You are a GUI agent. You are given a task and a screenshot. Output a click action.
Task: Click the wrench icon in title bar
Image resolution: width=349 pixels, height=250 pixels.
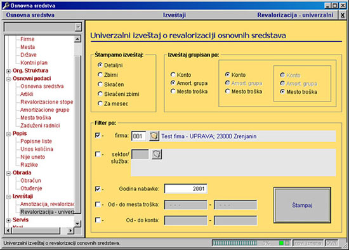coord(6,6)
